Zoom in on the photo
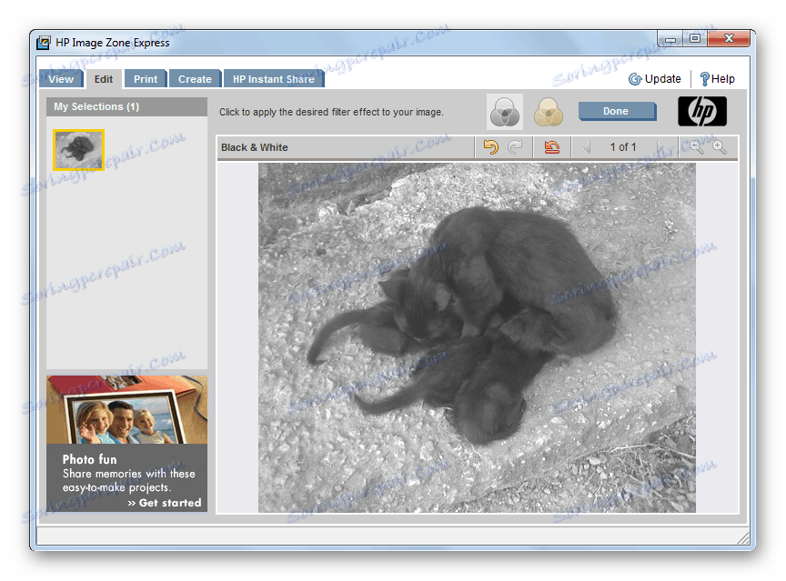The height and width of the screenshot is (581, 786). 720,146
